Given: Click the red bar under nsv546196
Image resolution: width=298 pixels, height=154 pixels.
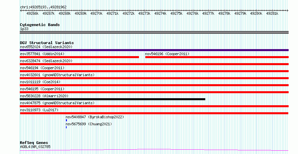Looking at the screenshot, I should 217,57.
